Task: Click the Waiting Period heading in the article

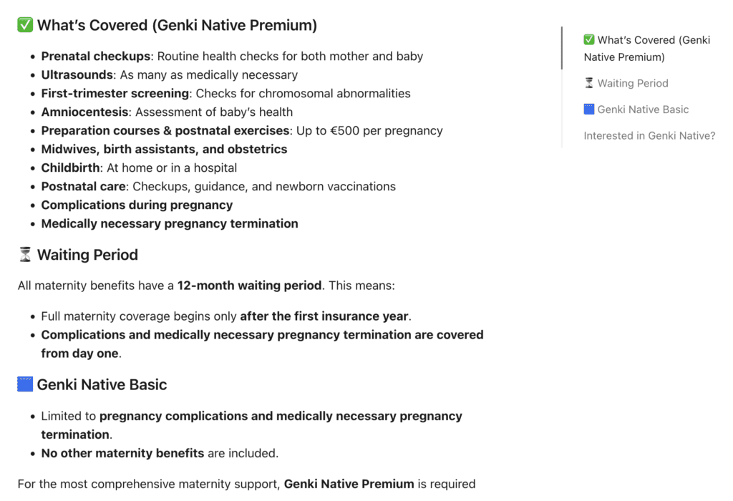Action: click(87, 254)
